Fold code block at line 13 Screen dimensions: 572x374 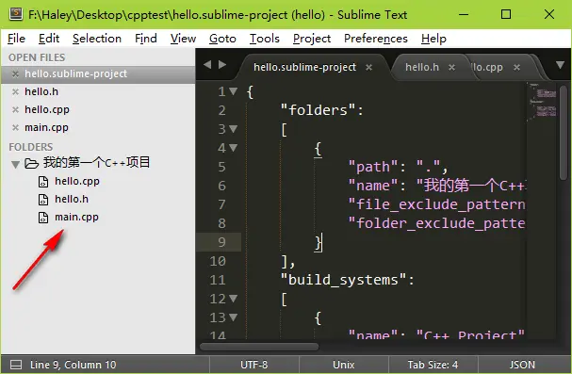233,317
